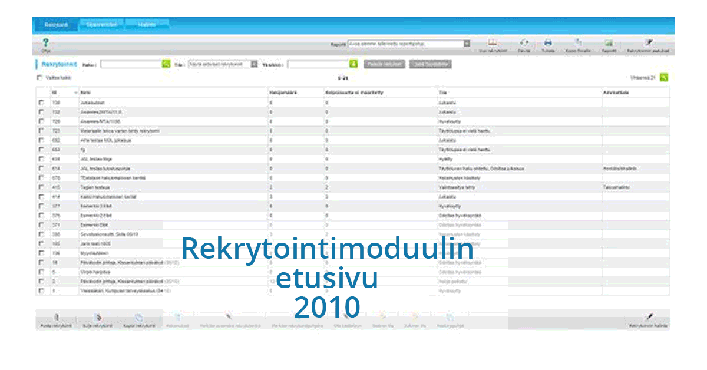Toggle the Valitse kaikki checkbox
This screenshot has height=370, width=707.
(x=40, y=78)
